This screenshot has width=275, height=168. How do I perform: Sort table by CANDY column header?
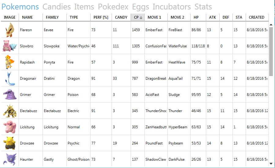click(121, 17)
